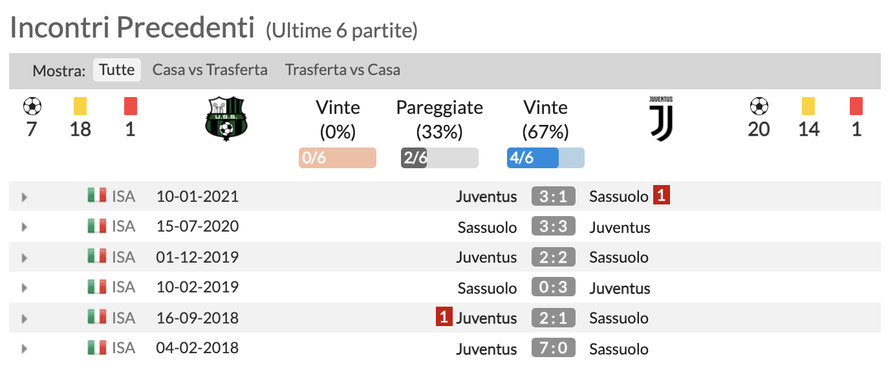This screenshot has height=383, width=886.
Task: Click the Juventus 4/6 wins progress bar
Action: [x=545, y=158]
